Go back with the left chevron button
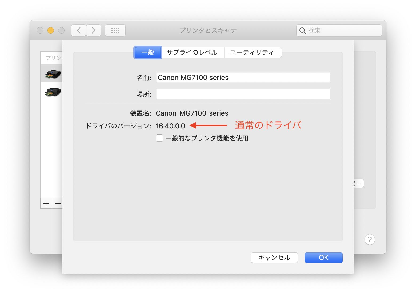This screenshot has height=293, width=416. pyautogui.click(x=79, y=30)
